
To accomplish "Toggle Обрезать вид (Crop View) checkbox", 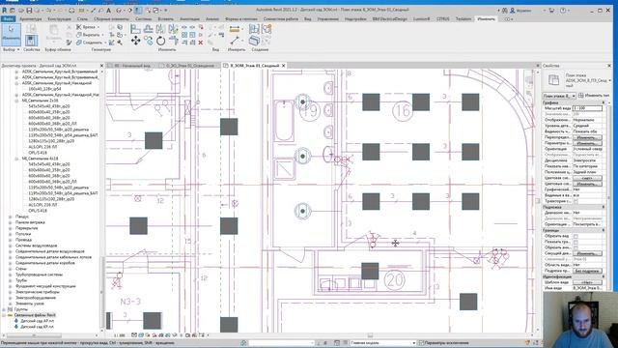I will (576, 236).
